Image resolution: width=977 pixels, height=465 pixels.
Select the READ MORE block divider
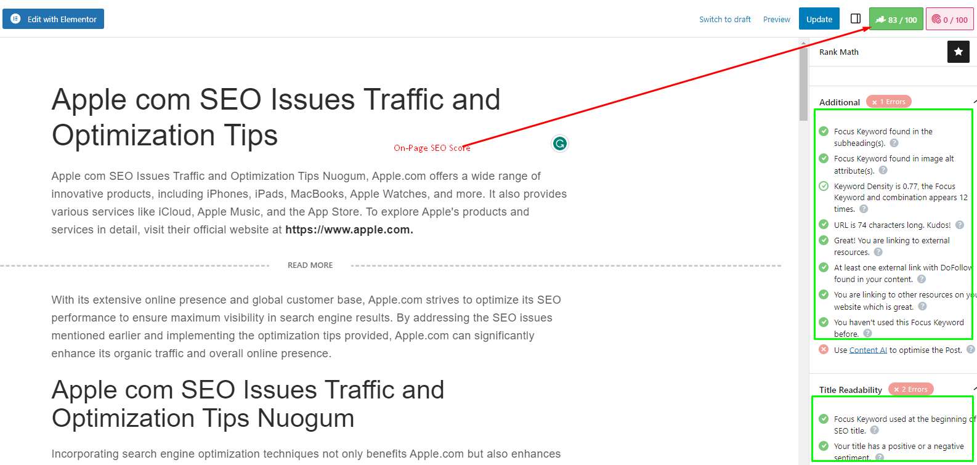click(391, 265)
